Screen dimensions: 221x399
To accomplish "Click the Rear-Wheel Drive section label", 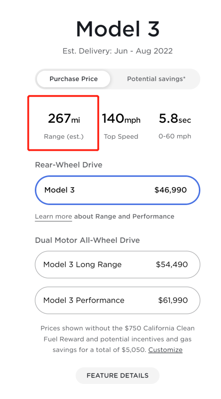I will pyautogui.click(x=69, y=165).
